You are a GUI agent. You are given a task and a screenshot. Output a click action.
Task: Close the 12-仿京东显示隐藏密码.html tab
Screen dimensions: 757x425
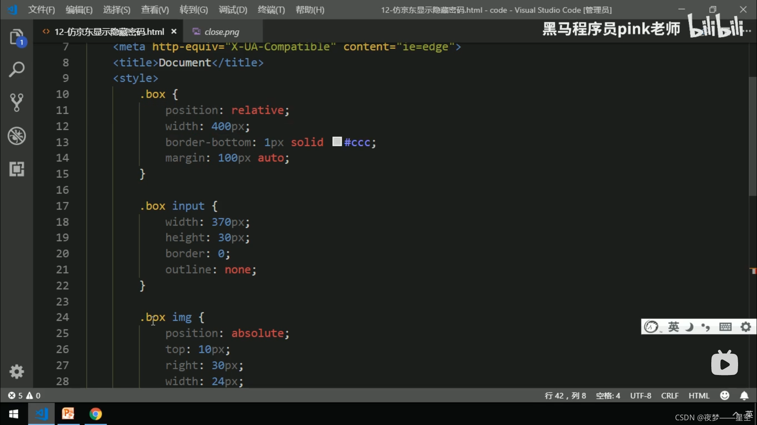tap(174, 31)
